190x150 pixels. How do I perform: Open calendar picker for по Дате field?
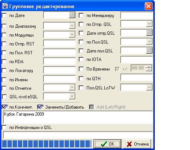click(x=72, y=15)
